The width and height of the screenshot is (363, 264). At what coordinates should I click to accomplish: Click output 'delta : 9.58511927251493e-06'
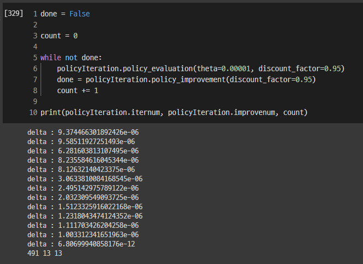tap(81, 141)
